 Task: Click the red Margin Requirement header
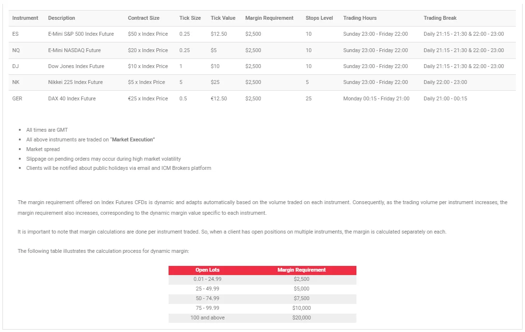tap(301, 270)
